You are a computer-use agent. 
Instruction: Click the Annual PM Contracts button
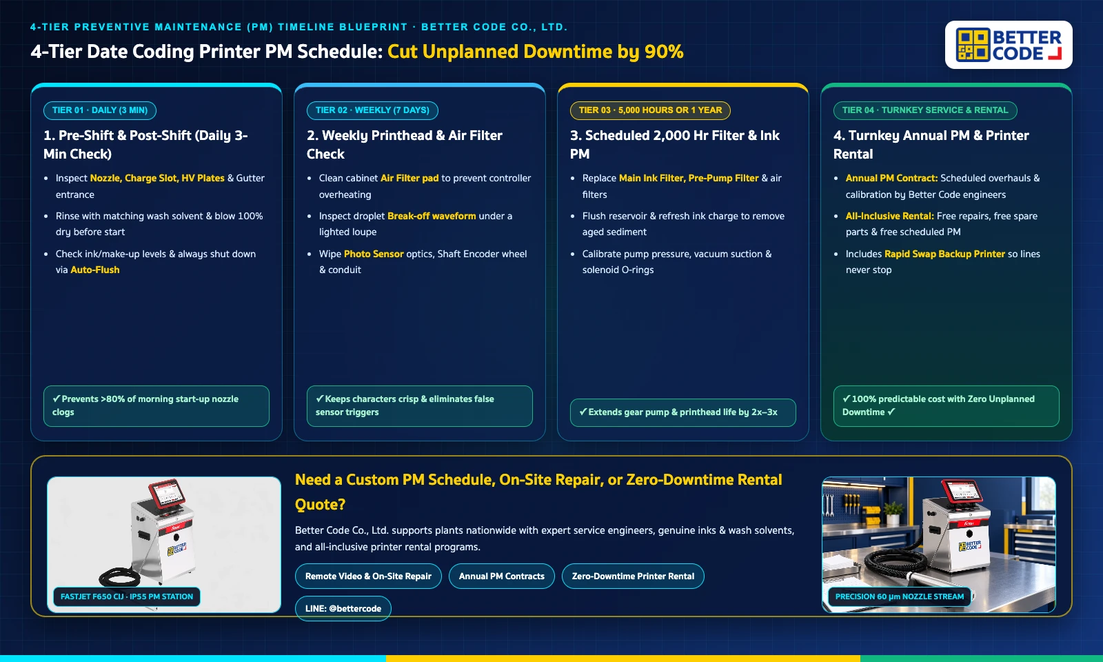[502, 576]
